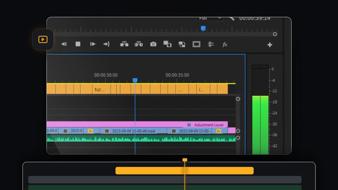
Task: Click the Extract button icon
Action: tap(139, 44)
